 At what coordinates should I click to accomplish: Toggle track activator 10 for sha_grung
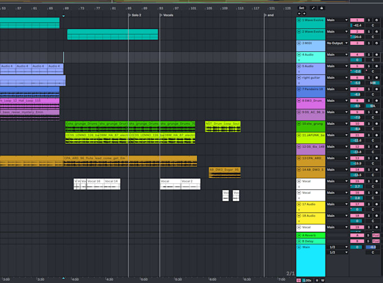[x=357, y=123]
